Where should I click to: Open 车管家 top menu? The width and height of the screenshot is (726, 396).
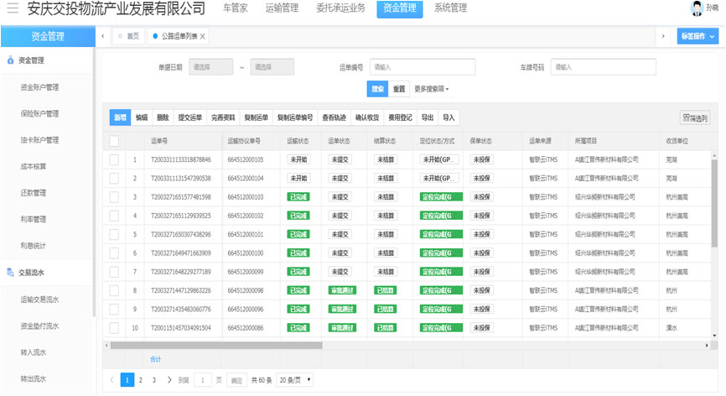tap(236, 8)
